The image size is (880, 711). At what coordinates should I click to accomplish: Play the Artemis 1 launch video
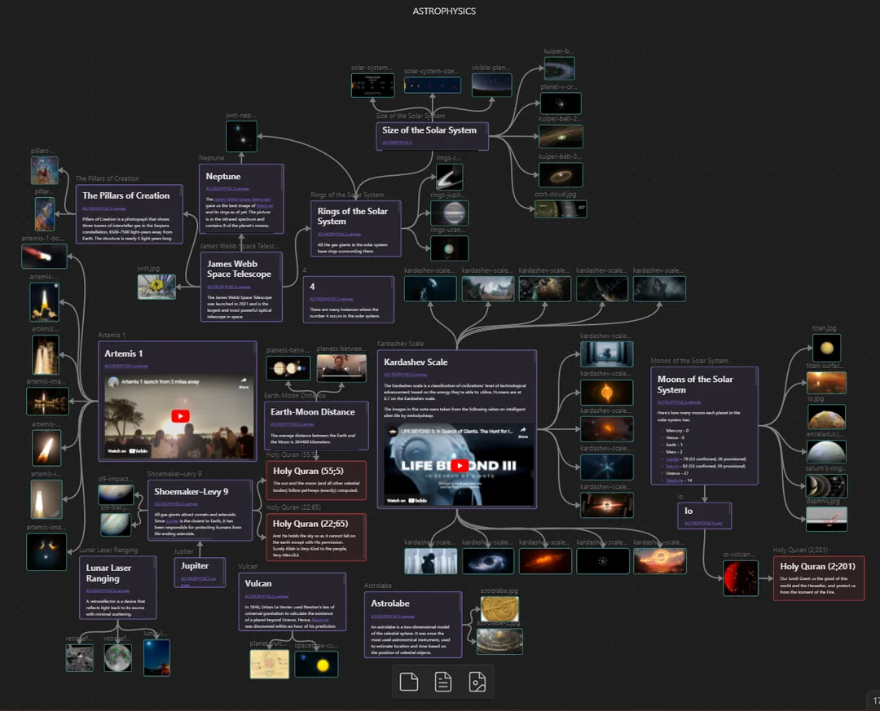point(180,416)
